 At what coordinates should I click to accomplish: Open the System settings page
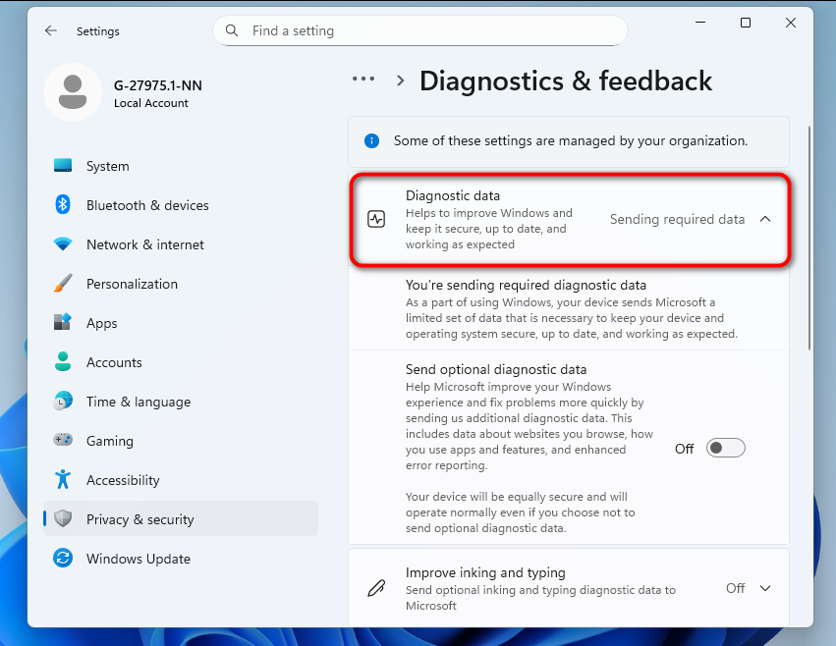pos(181,166)
